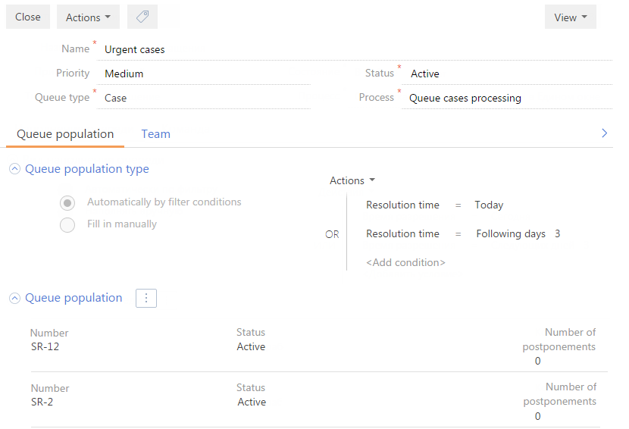
Task: Close the Urgent cases queue page
Action: click(28, 17)
